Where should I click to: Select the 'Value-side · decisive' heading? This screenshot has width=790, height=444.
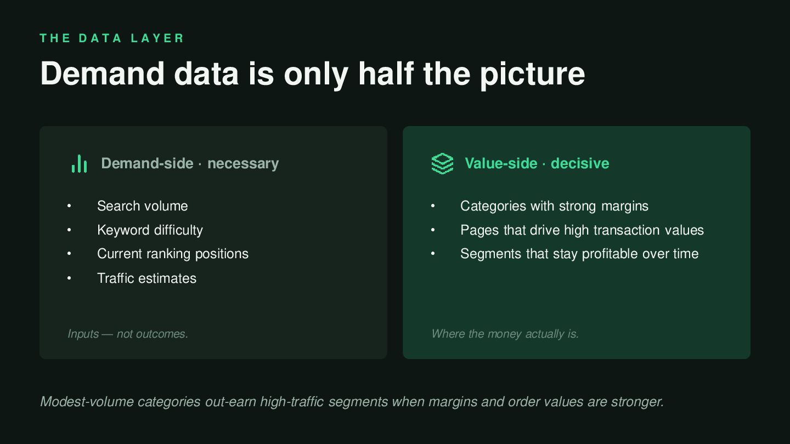click(537, 163)
